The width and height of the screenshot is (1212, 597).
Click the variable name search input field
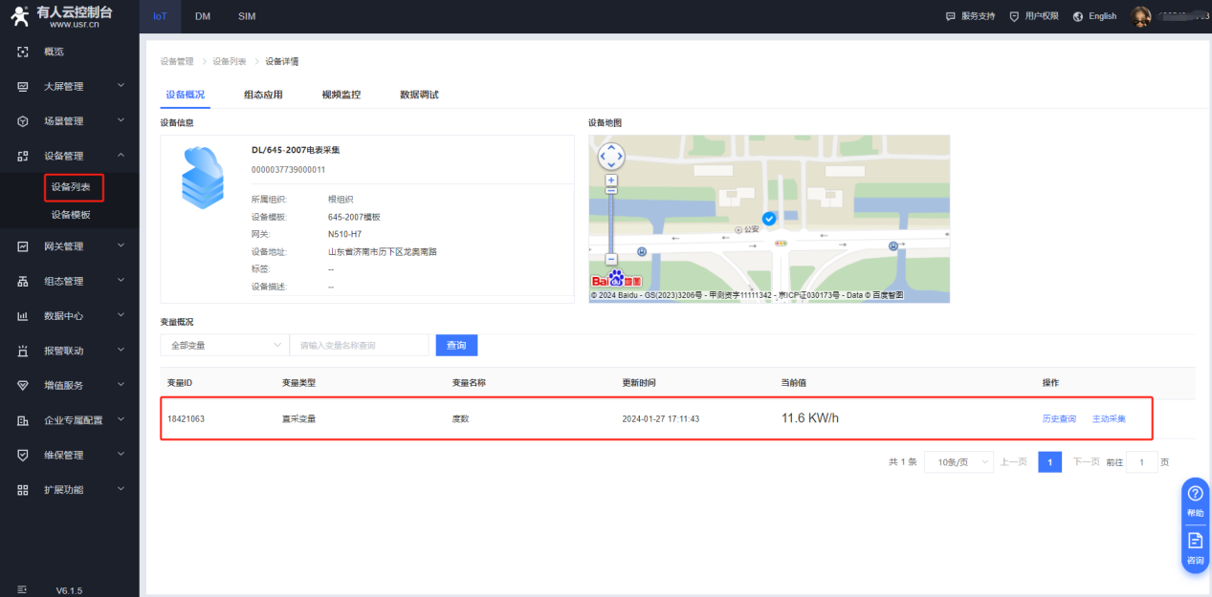(x=360, y=345)
